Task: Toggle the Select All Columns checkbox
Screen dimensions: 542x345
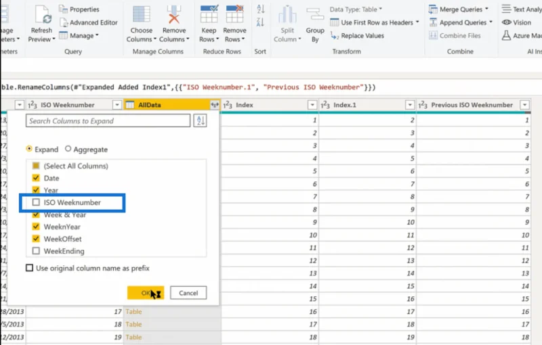Action: (x=36, y=166)
